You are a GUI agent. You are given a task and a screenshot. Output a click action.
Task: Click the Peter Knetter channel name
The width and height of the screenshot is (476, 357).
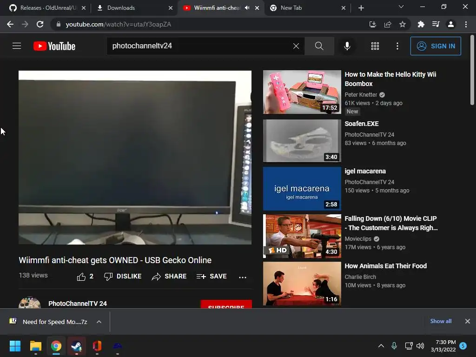(361, 95)
